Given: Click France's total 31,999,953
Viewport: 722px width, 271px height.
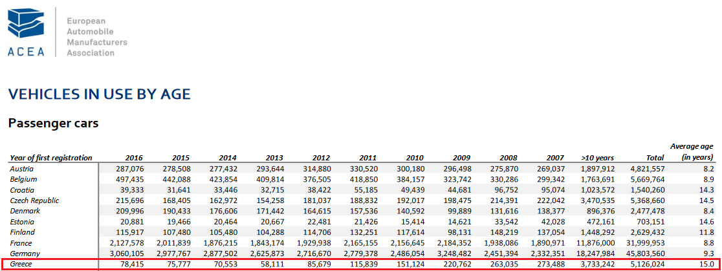Looking at the screenshot, I should pos(646,243).
